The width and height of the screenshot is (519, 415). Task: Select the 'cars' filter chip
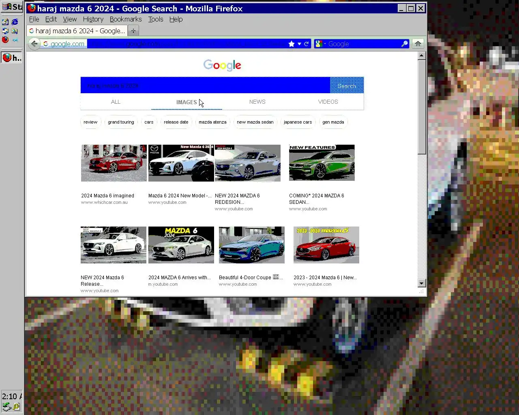[149, 122]
